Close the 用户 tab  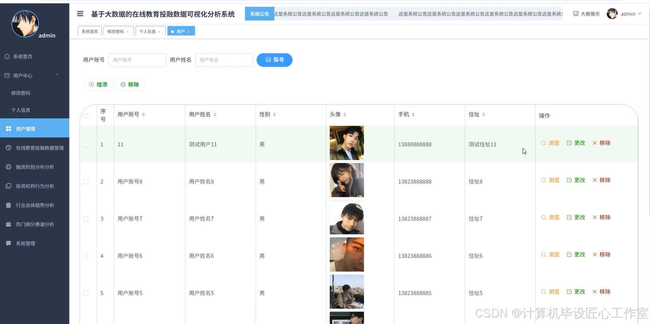[x=188, y=32]
